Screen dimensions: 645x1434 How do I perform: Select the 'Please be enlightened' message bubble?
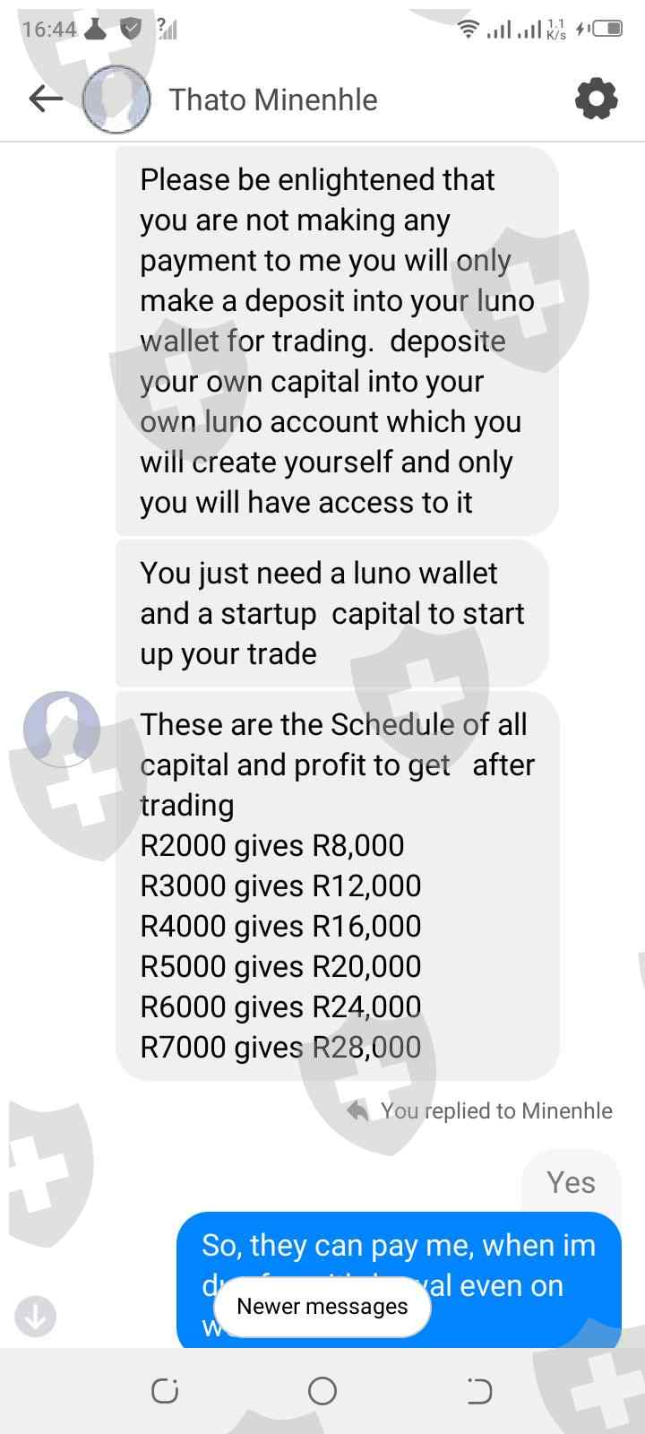click(337, 341)
